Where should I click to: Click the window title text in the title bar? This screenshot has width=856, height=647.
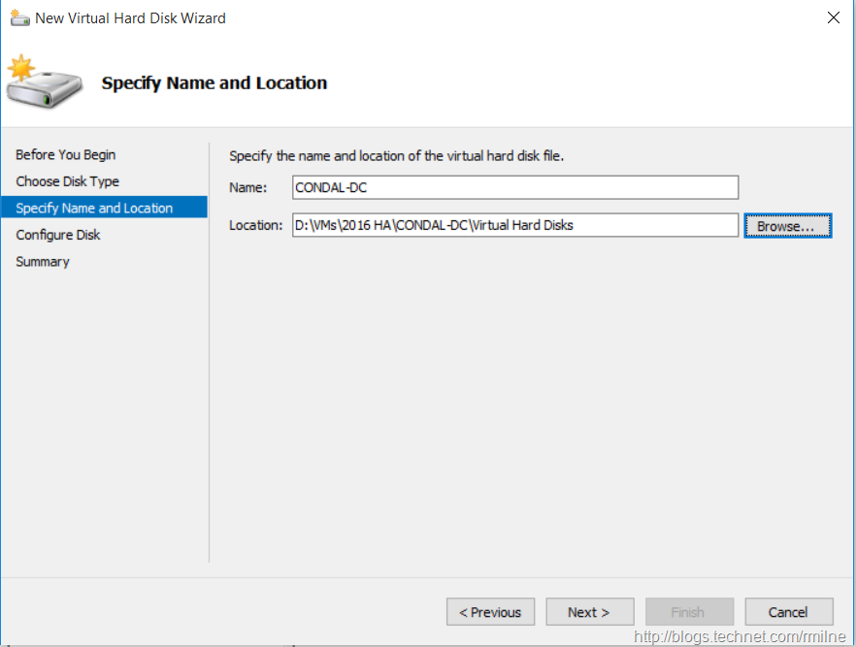(130, 17)
